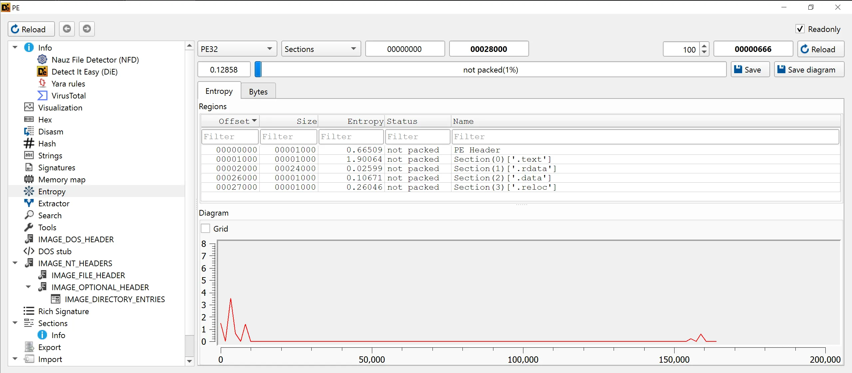
Task: Click the Extractor icon
Action: [29, 203]
